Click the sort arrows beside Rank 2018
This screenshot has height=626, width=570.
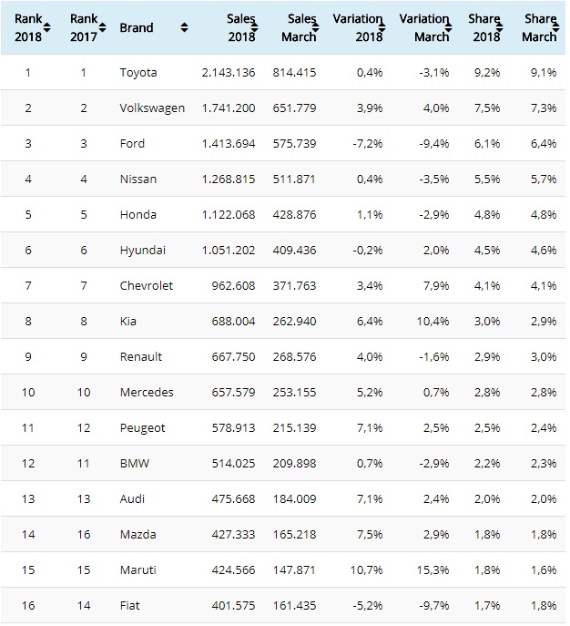(x=47, y=28)
